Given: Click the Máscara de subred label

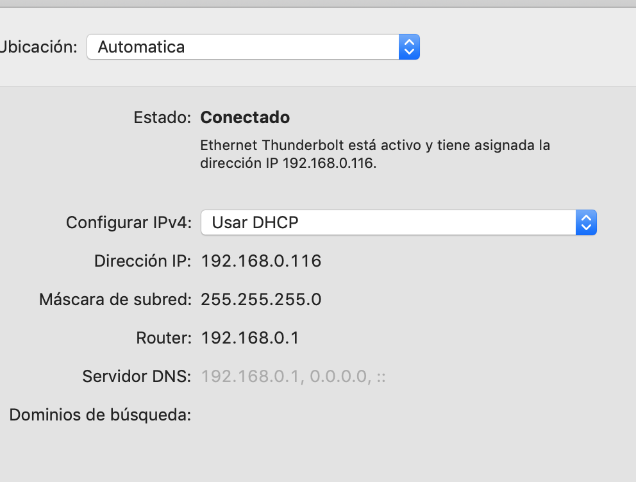Looking at the screenshot, I should pos(115,299).
